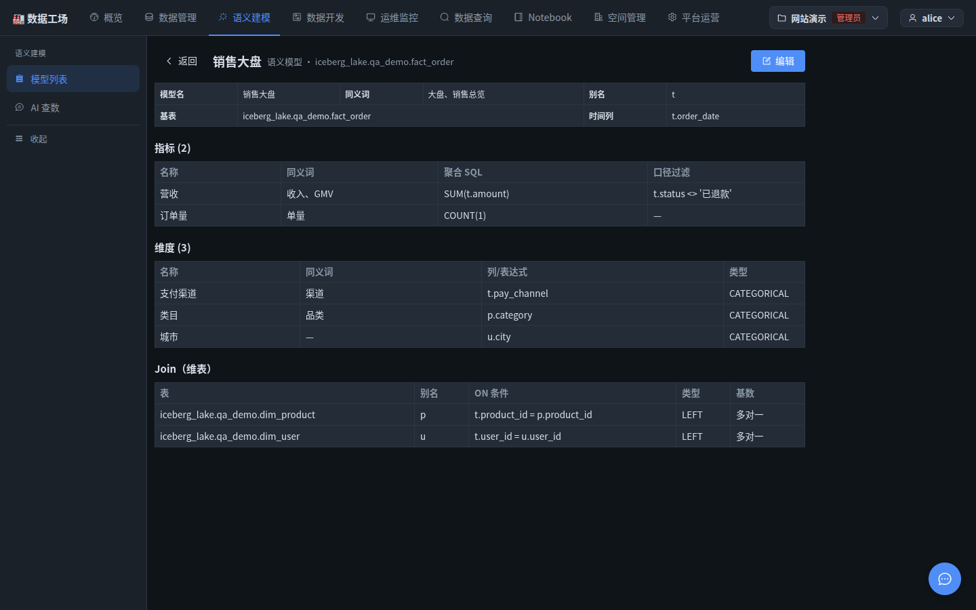Click the 销售大盘 page title
The image size is (976, 610).
(x=237, y=62)
